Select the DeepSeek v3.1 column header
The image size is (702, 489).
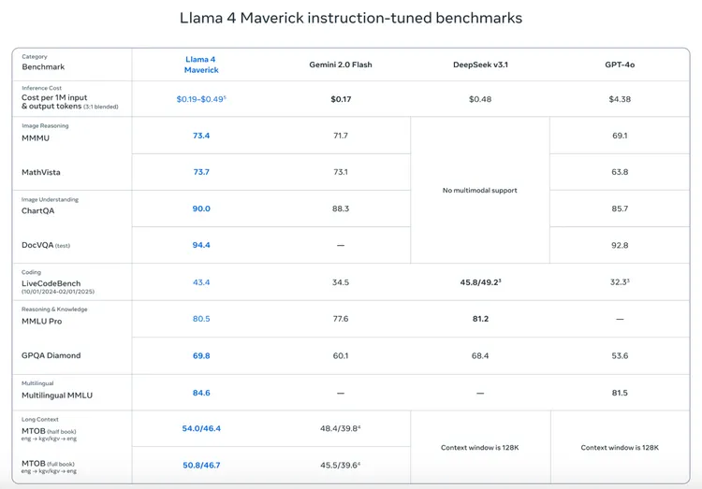coord(479,65)
